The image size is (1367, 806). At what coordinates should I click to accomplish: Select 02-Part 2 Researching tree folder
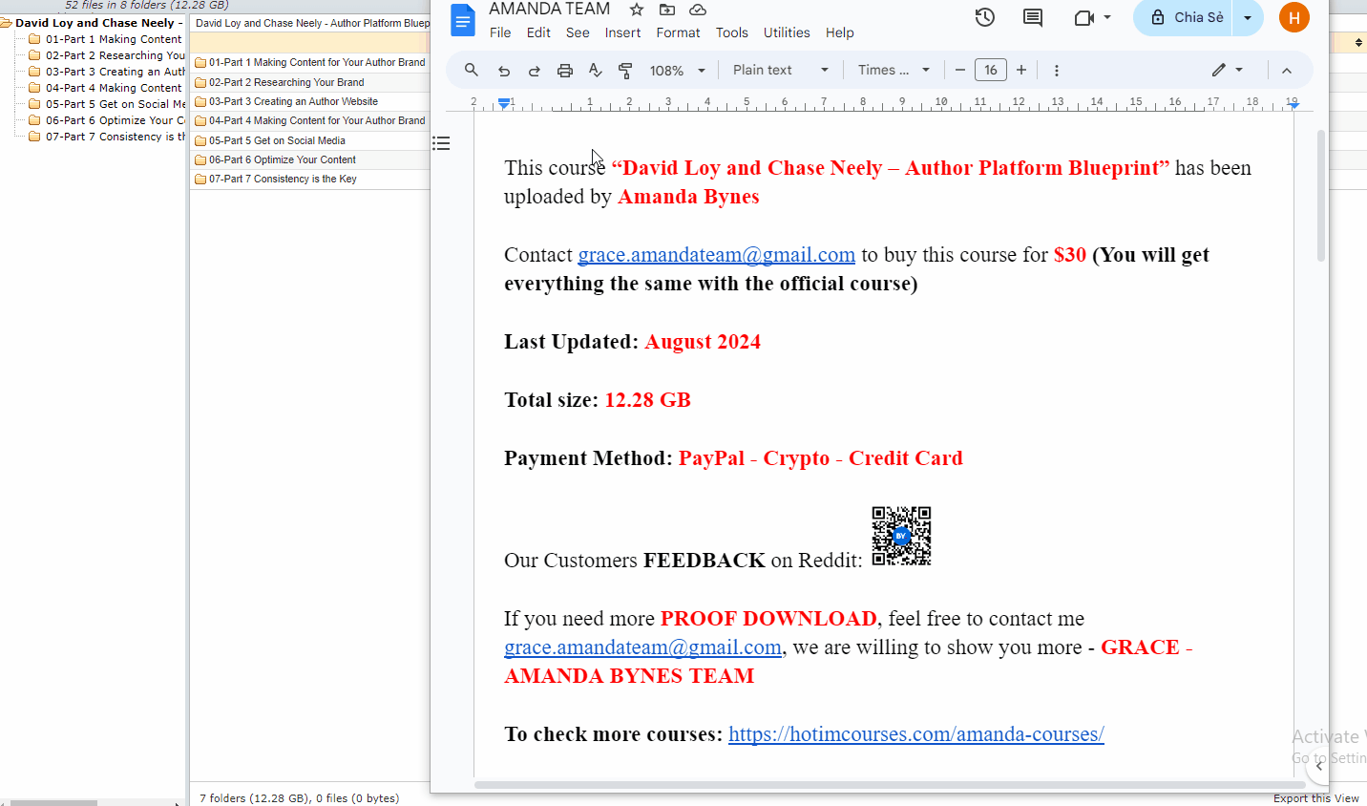coord(115,55)
